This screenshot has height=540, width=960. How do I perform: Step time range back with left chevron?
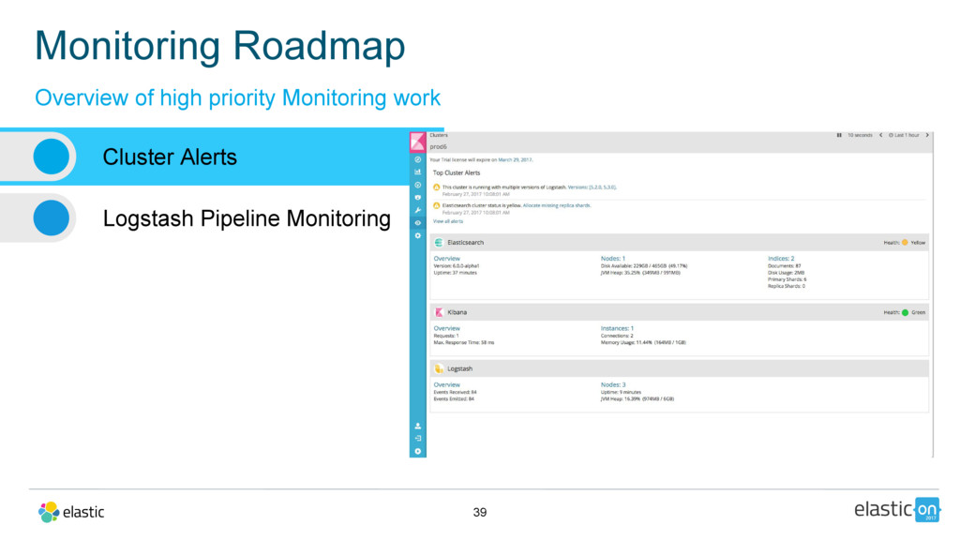tap(880, 135)
